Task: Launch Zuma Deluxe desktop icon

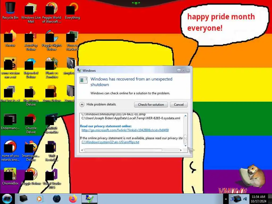Action: (x=52, y=94)
